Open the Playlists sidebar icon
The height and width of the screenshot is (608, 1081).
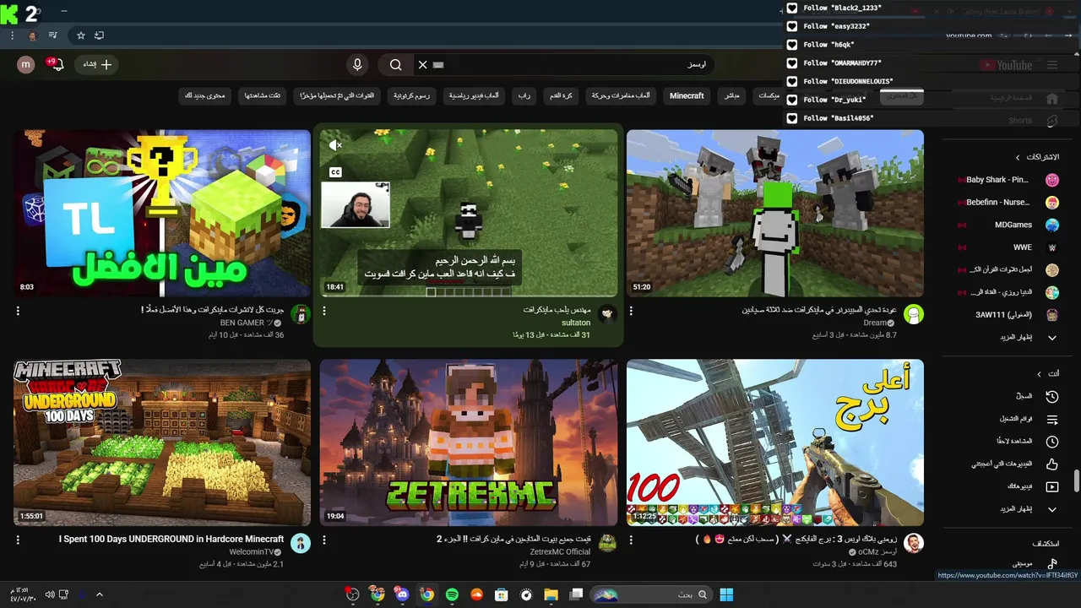[1052, 419]
